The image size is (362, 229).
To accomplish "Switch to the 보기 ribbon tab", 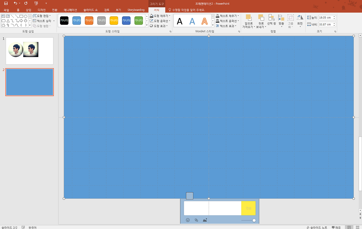I will click(x=118, y=10).
